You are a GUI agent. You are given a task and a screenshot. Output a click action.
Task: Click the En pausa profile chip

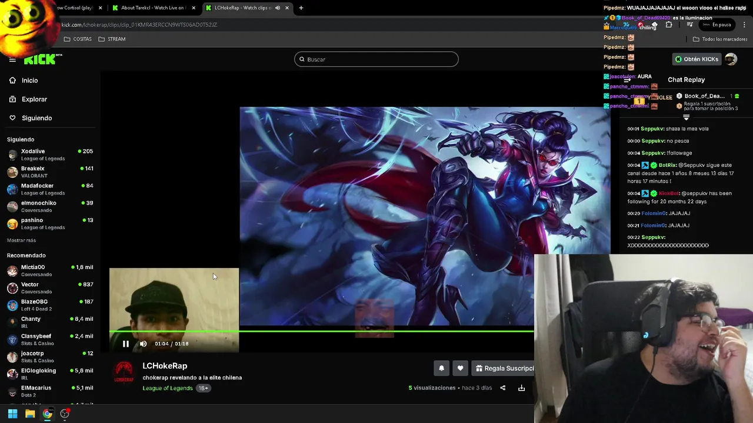point(717,25)
